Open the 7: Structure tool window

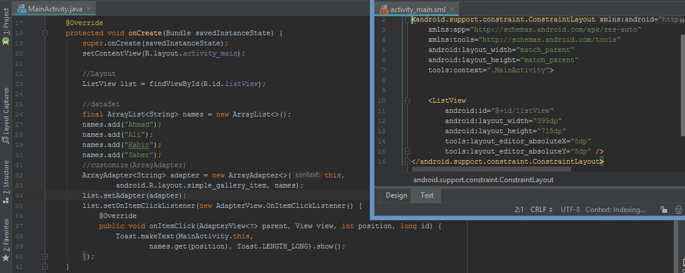coord(6,178)
